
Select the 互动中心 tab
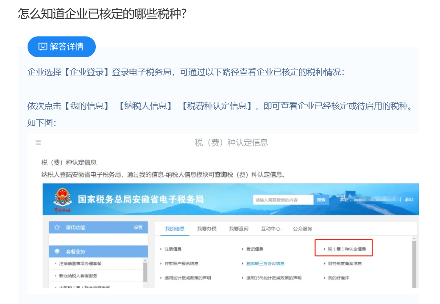(270, 229)
